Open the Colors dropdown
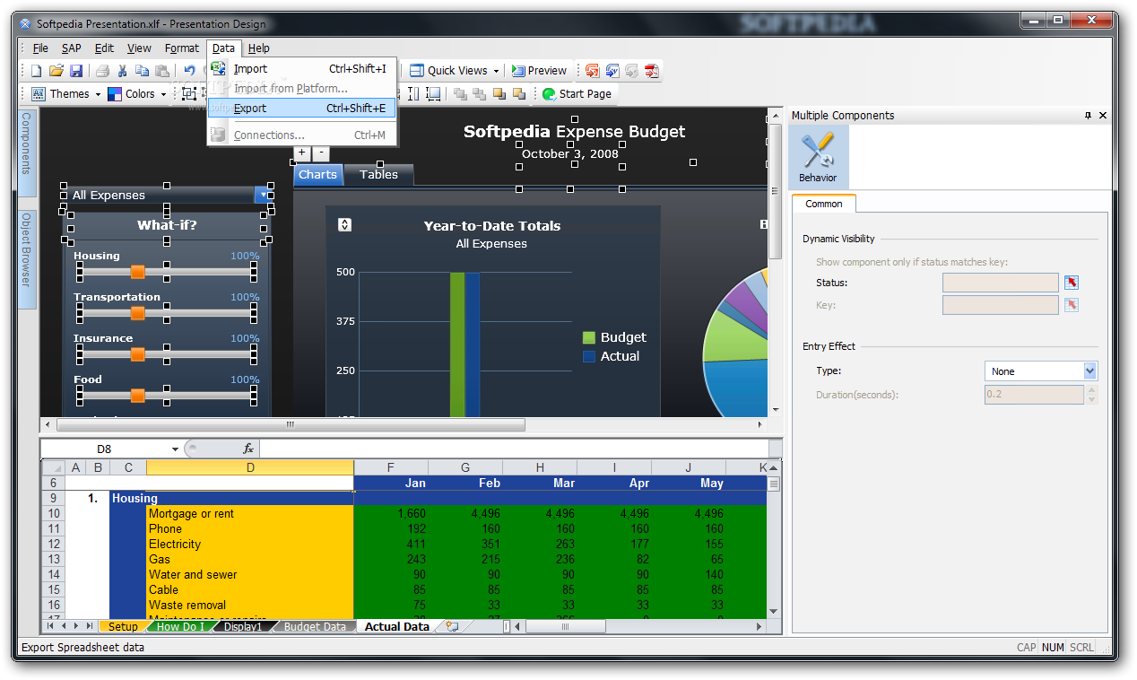1137x680 pixels. pyautogui.click(x=138, y=94)
